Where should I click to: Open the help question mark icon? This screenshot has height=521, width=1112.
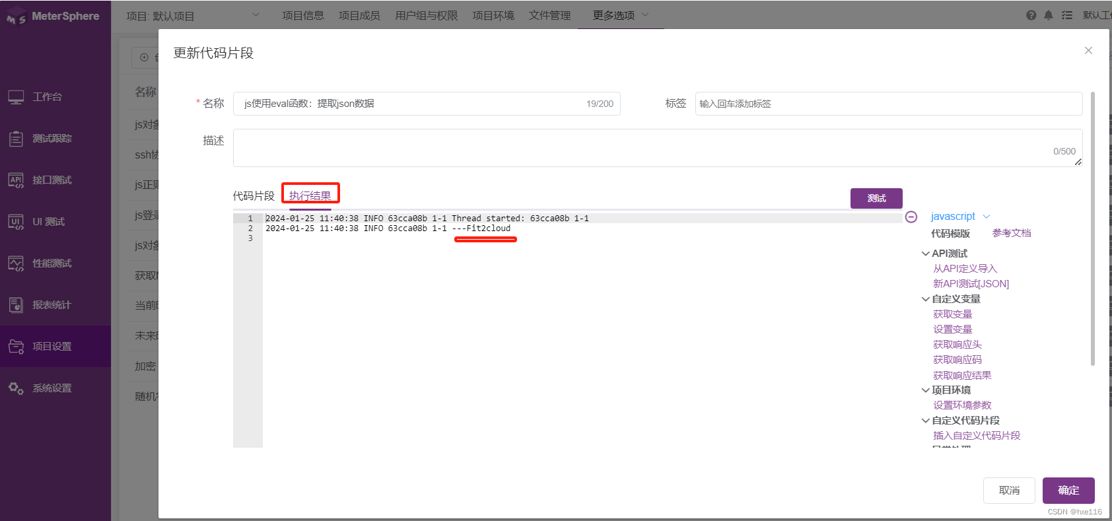1031,15
